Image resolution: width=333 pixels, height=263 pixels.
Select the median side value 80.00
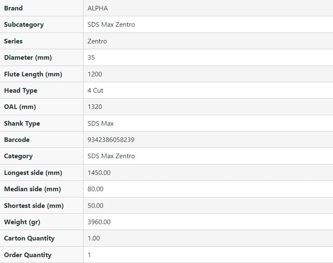pyautogui.click(x=95, y=189)
